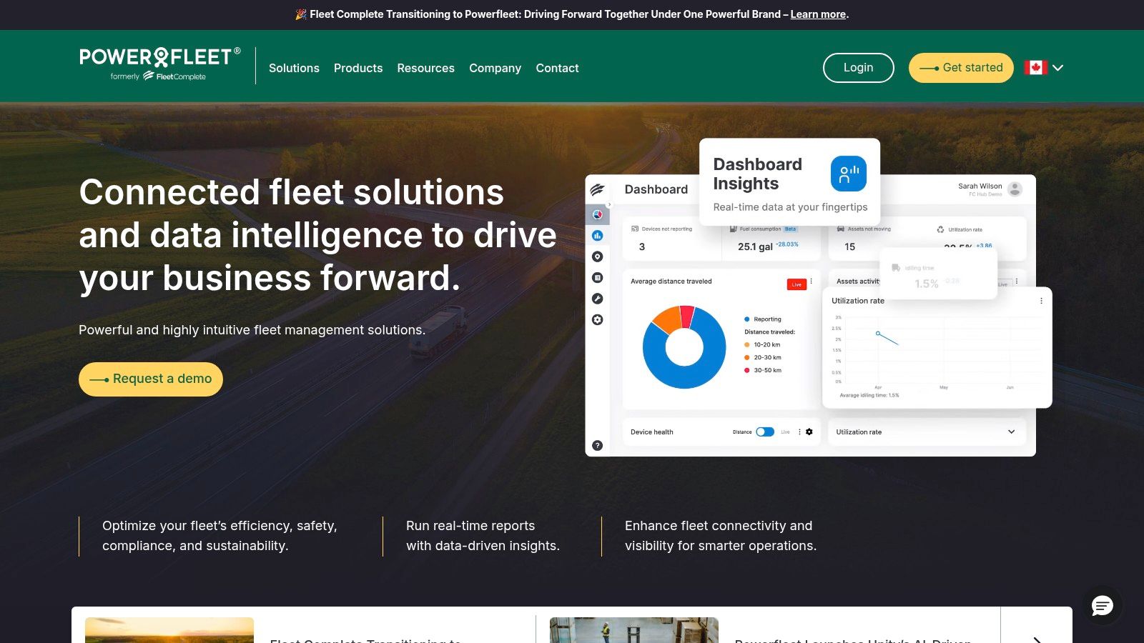This screenshot has height=643, width=1144.
Task: Click the Device health gear icon
Action: pyautogui.click(x=809, y=432)
